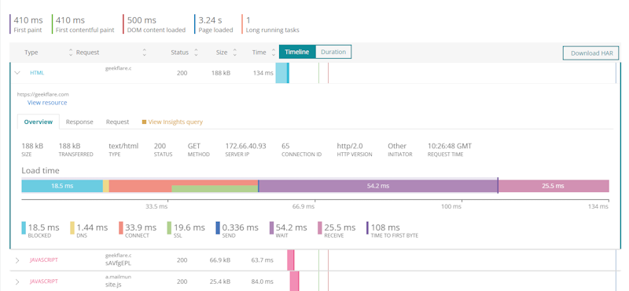Click the https://geekflare.com URL text
Viewport: 629px width, 291px height.
[x=42, y=94]
